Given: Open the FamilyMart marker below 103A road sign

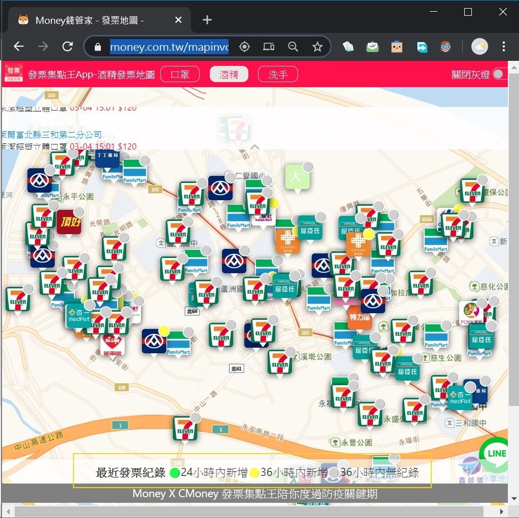Looking at the screenshot, I should tap(435, 240).
